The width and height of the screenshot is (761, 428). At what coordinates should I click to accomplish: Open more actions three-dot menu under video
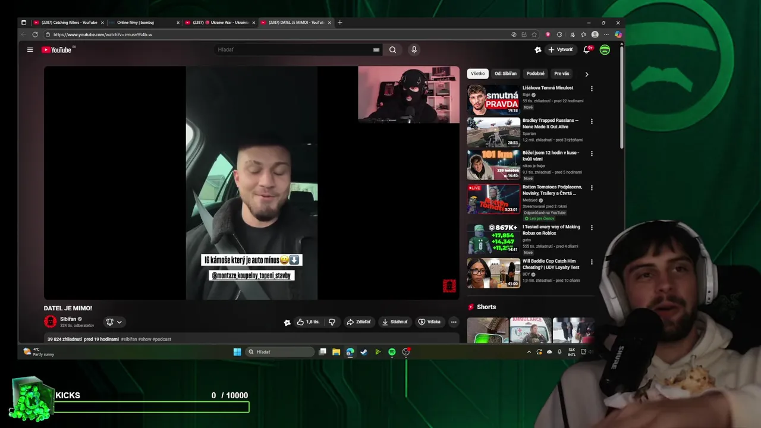(454, 322)
